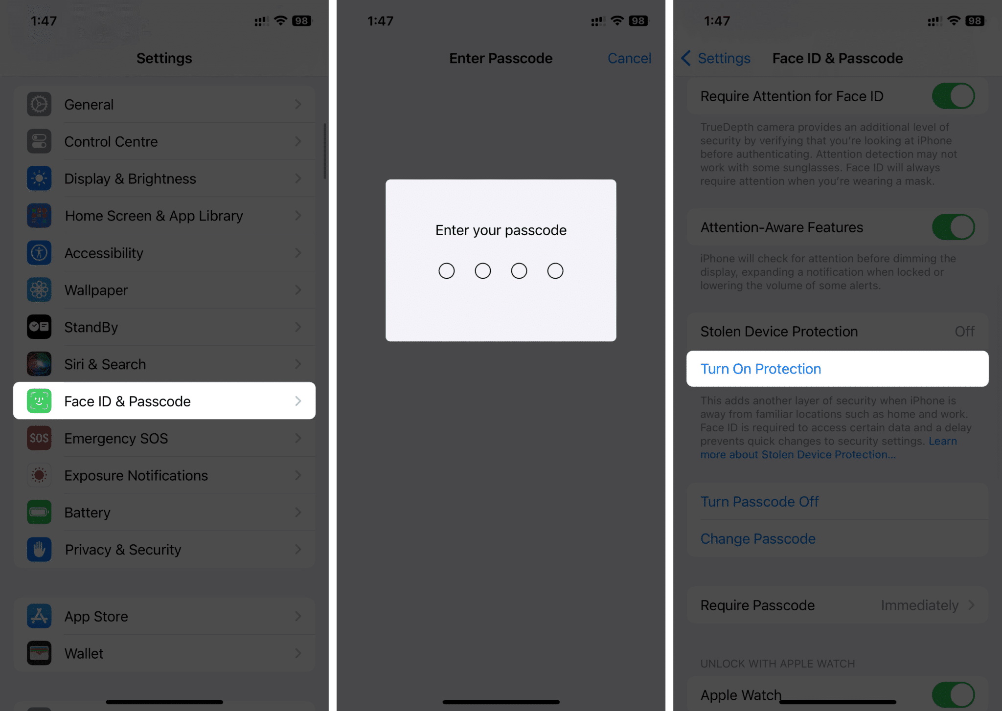Viewport: 1002px width, 711px height.
Task: Open Face ID & Passcode settings
Action: click(165, 401)
